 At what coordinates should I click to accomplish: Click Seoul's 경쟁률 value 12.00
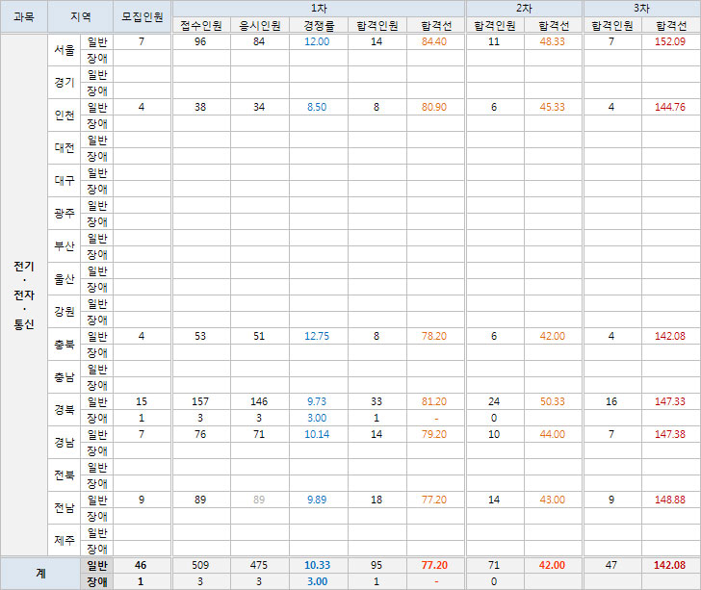pyautogui.click(x=317, y=41)
